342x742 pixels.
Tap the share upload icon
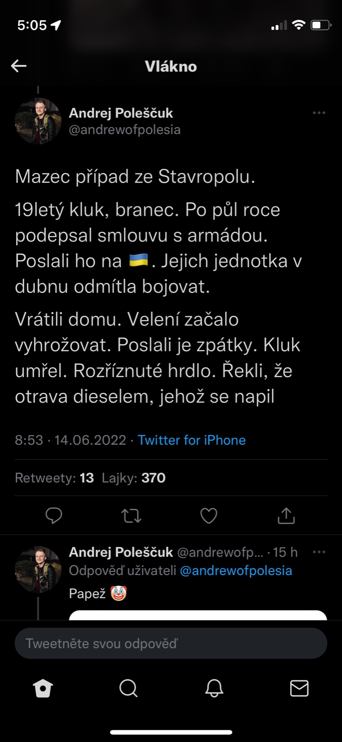(286, 516)
